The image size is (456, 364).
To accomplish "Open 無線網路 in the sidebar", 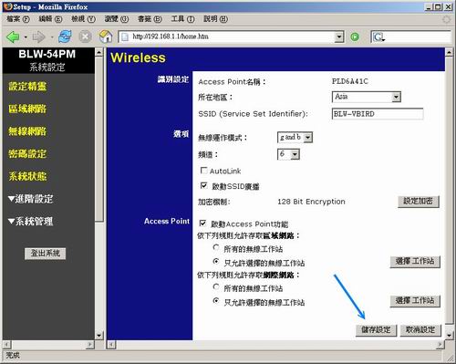I will [x=27, y=131].
